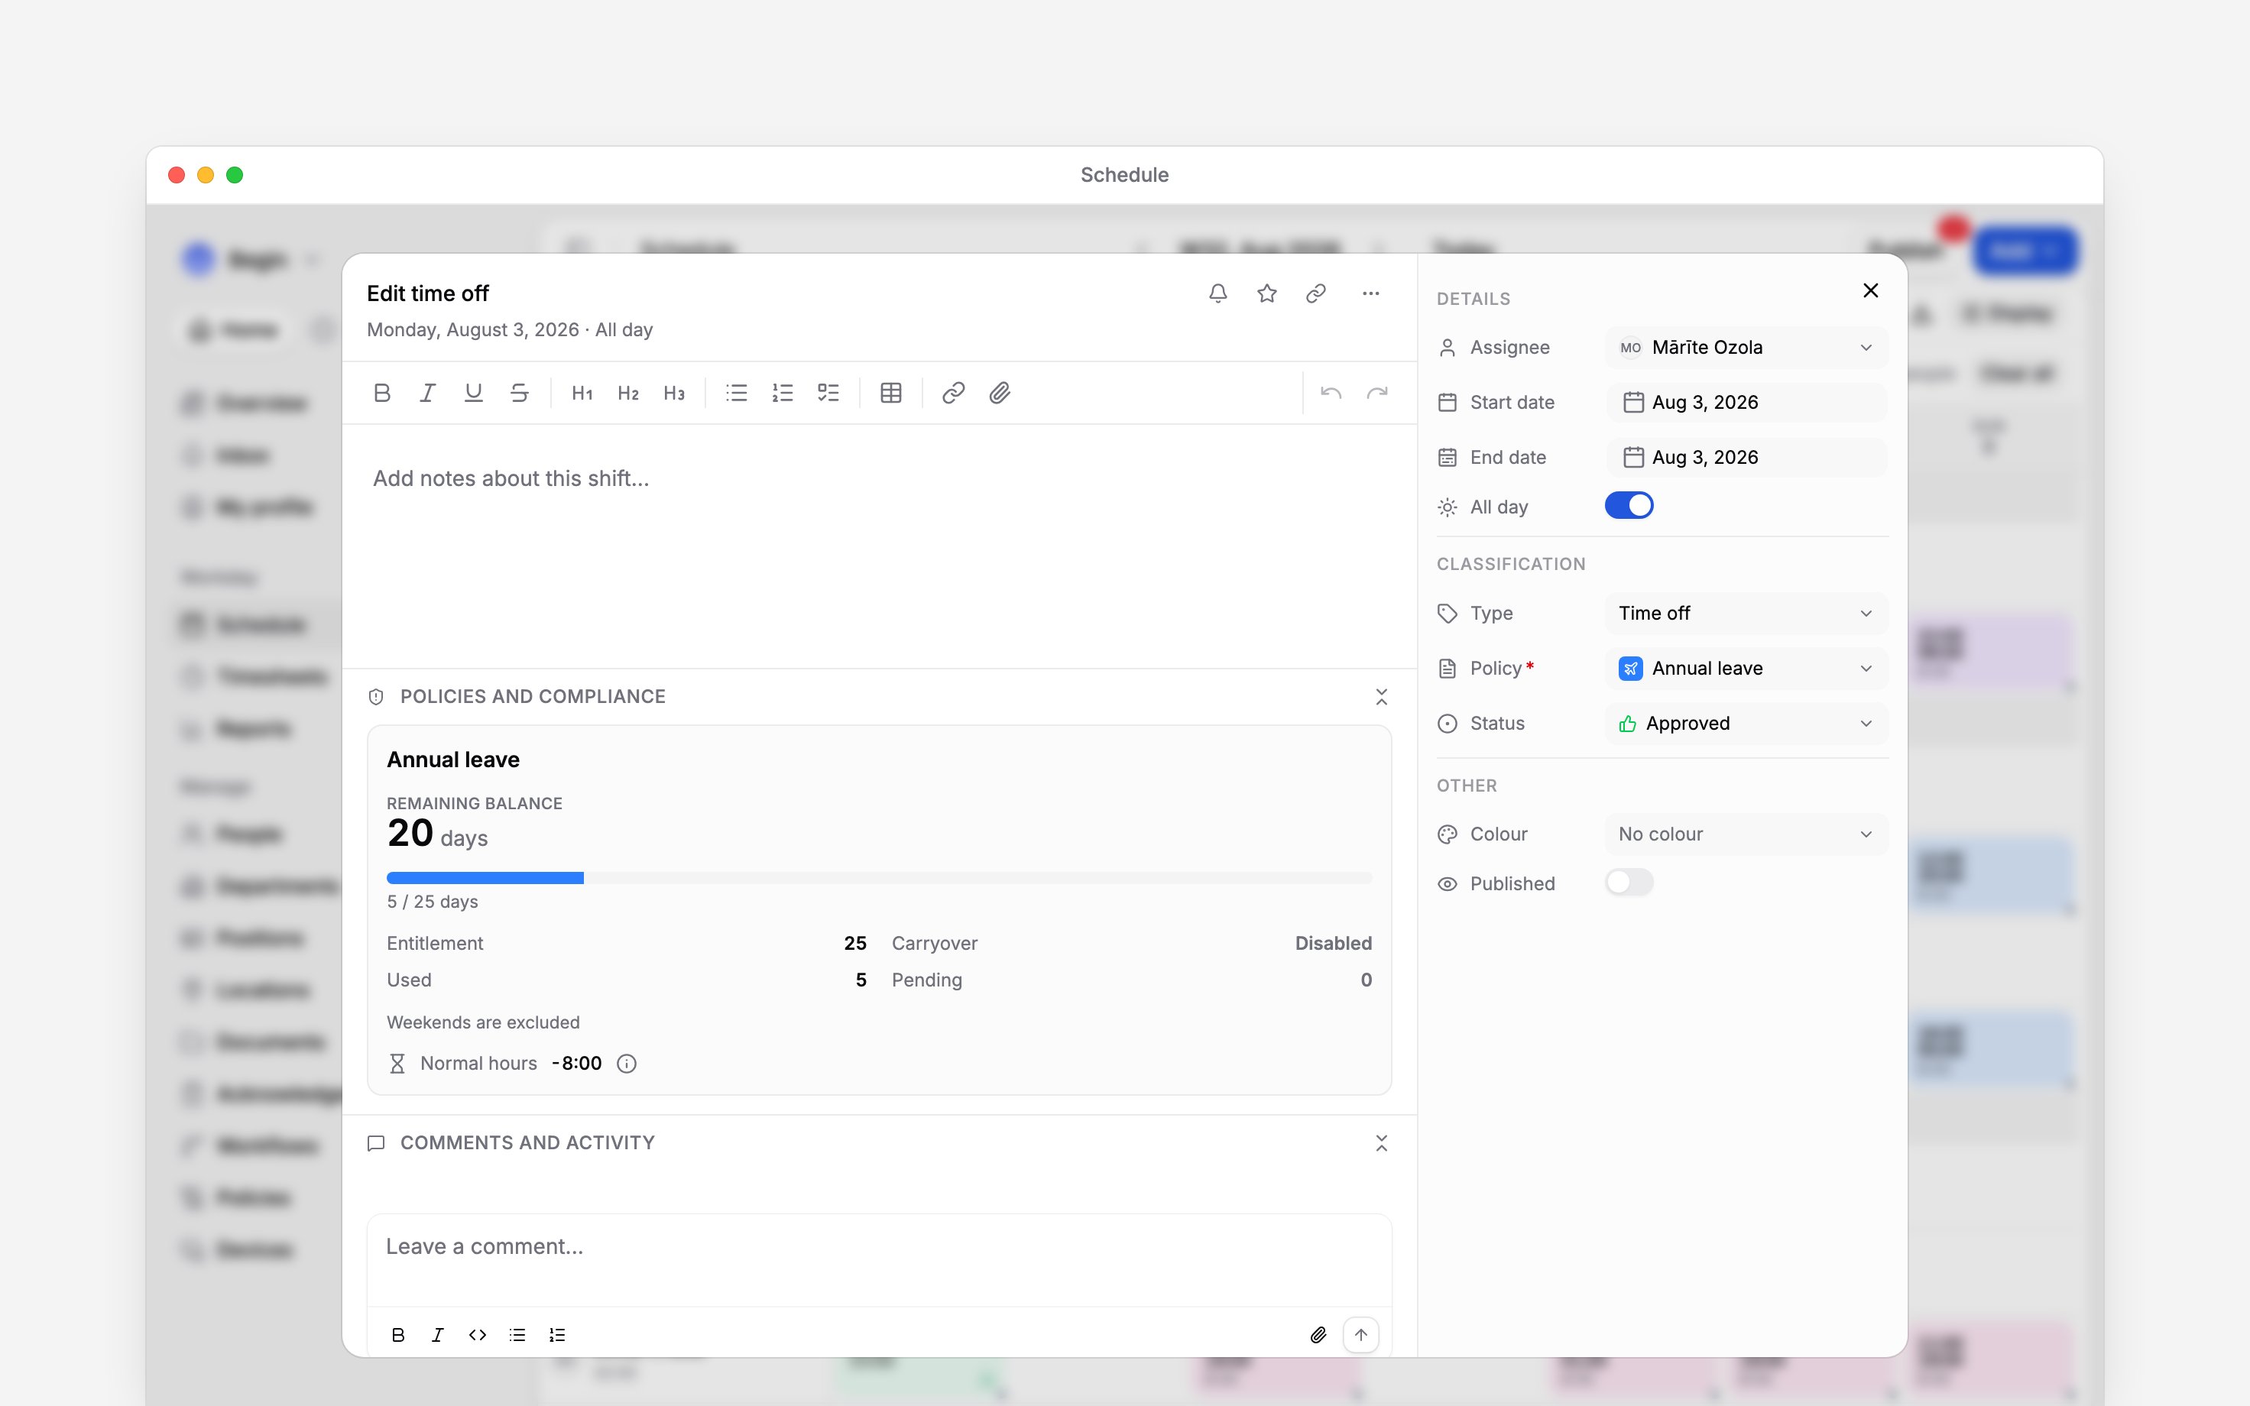The height and width of the screenshot is (1406, 2250).
Task: Send the comment with arrow button
Action: (1361, 1336)
